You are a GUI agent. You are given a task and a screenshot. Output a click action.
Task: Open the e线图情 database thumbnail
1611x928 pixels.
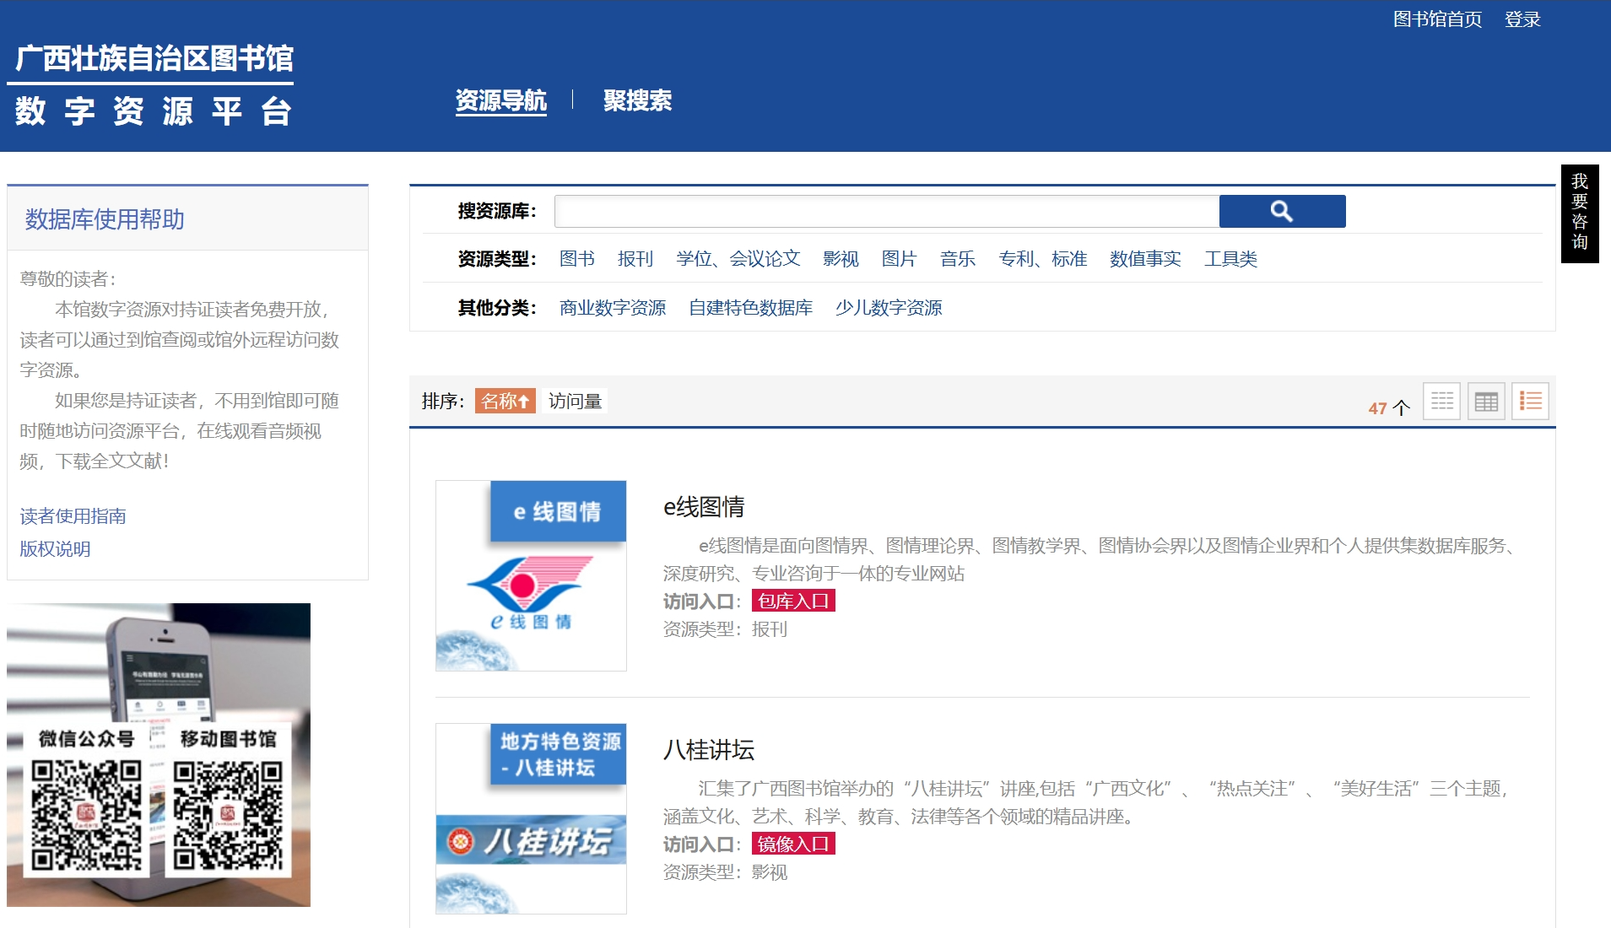point(530,576)
